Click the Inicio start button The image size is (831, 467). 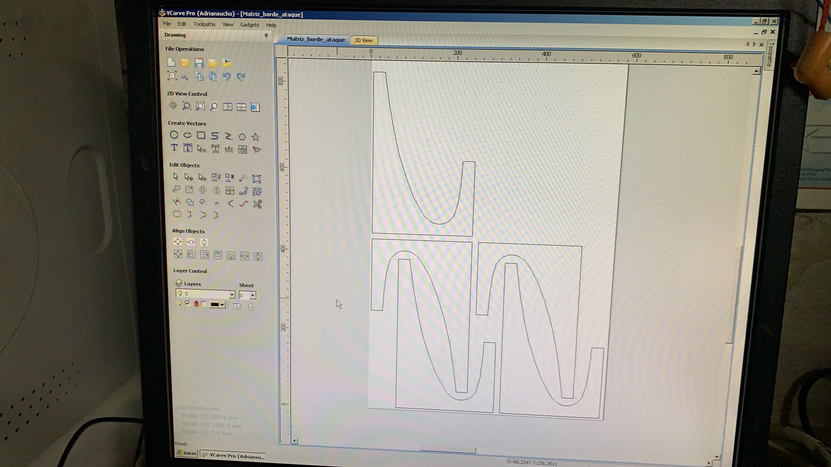point(187,453)
